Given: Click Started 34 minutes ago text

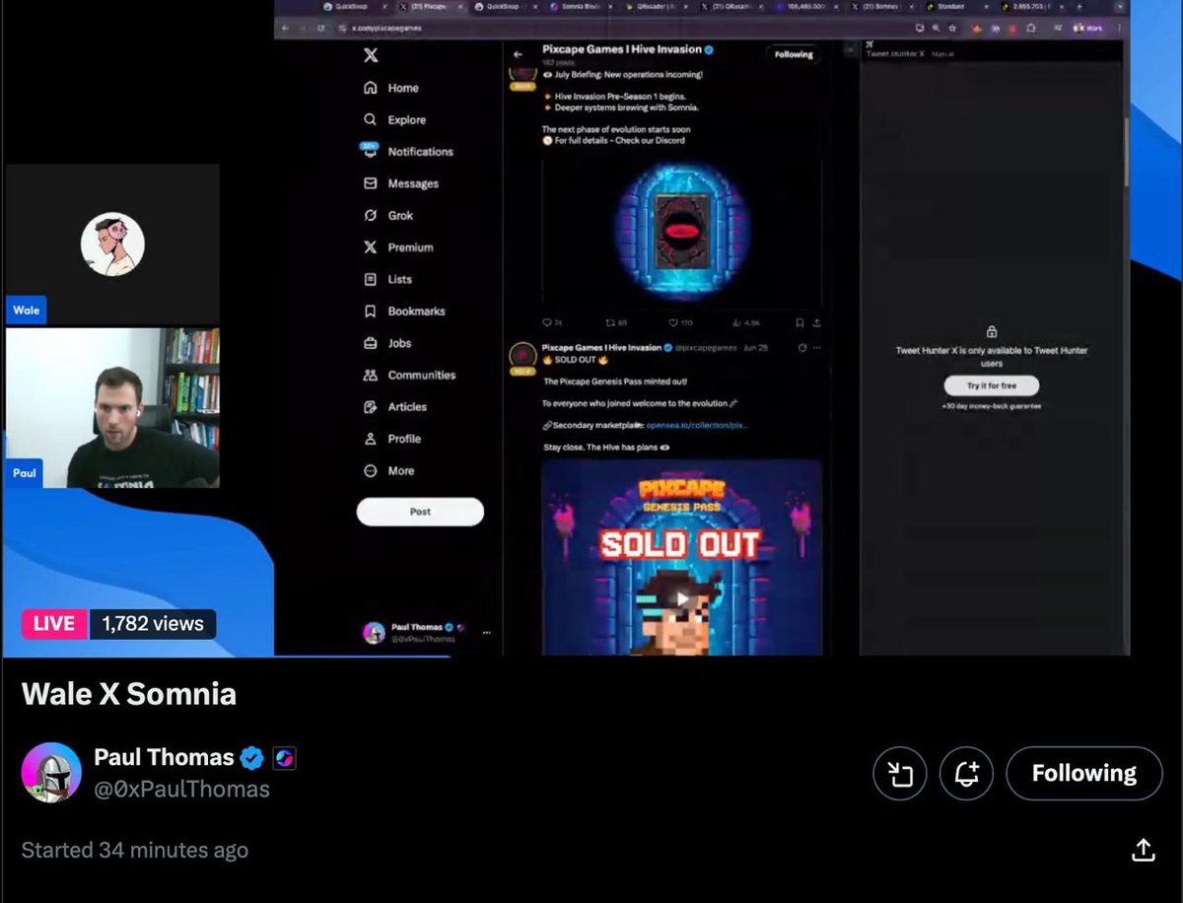Looking at the screenshot, I should [135, 850].
